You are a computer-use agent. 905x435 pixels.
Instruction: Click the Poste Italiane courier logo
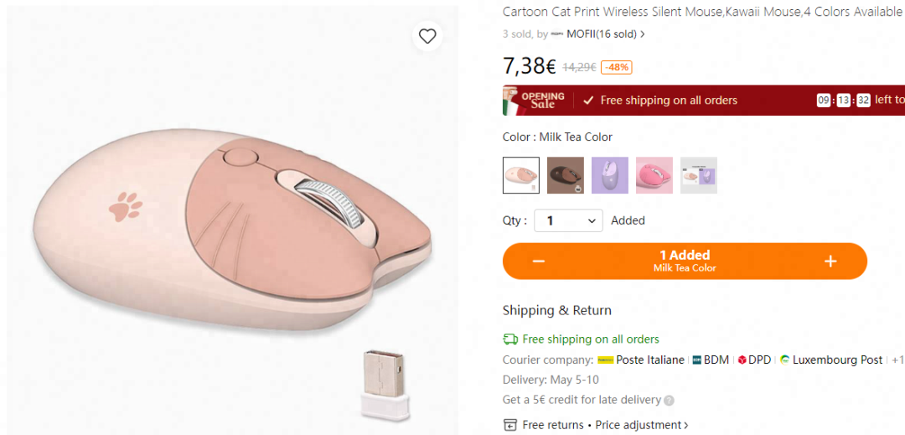[605, 360]
